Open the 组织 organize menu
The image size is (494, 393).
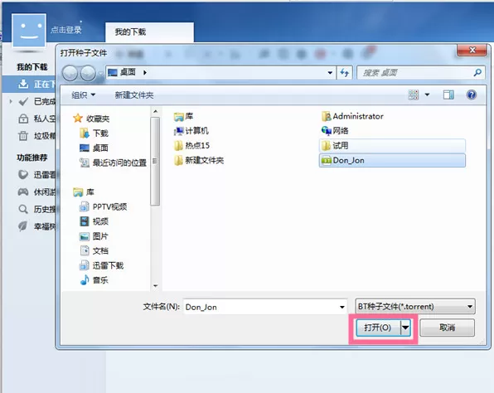coord(83,95)
